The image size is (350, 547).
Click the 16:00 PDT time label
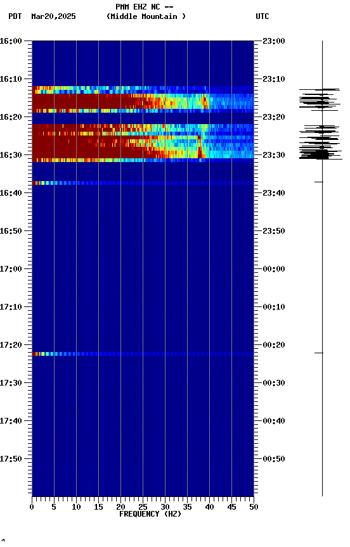(x=11, y=41)
